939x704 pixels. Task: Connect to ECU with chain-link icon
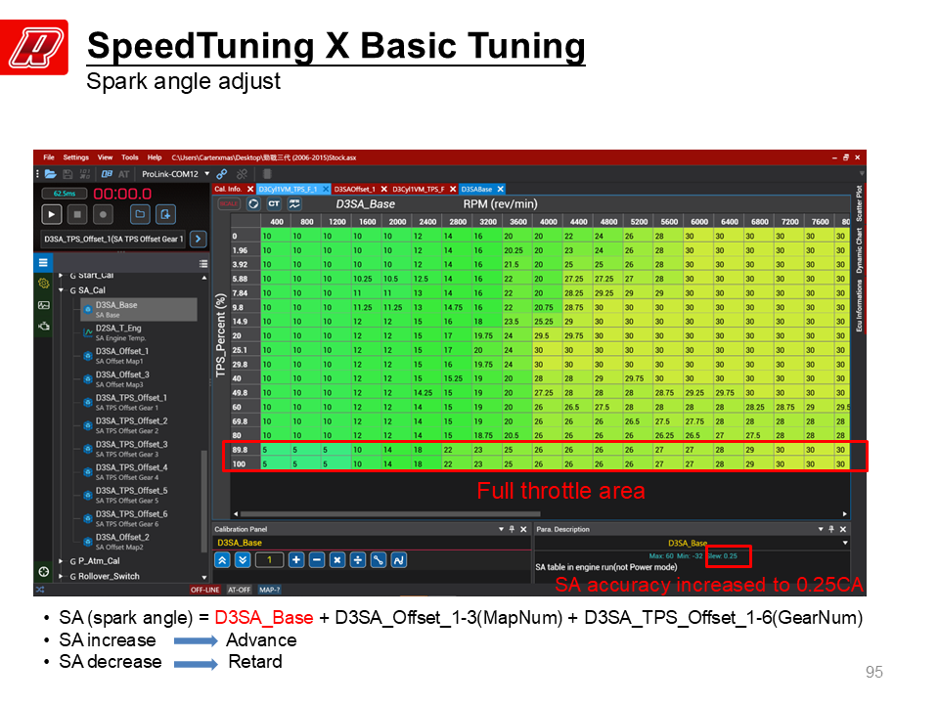pos(222,174)
